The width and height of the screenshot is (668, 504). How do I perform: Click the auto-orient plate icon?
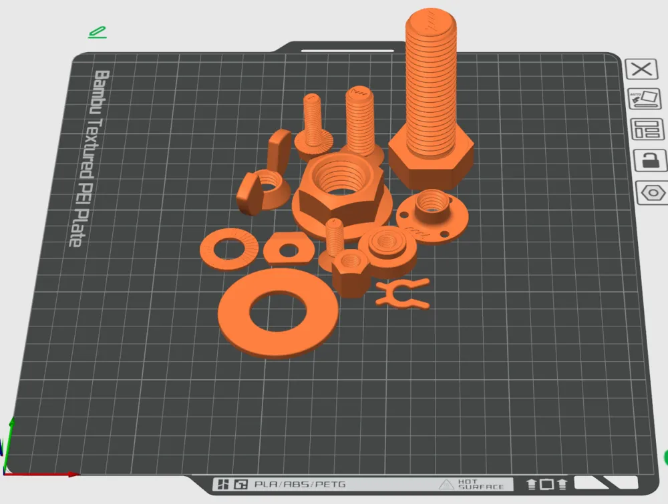644,99
